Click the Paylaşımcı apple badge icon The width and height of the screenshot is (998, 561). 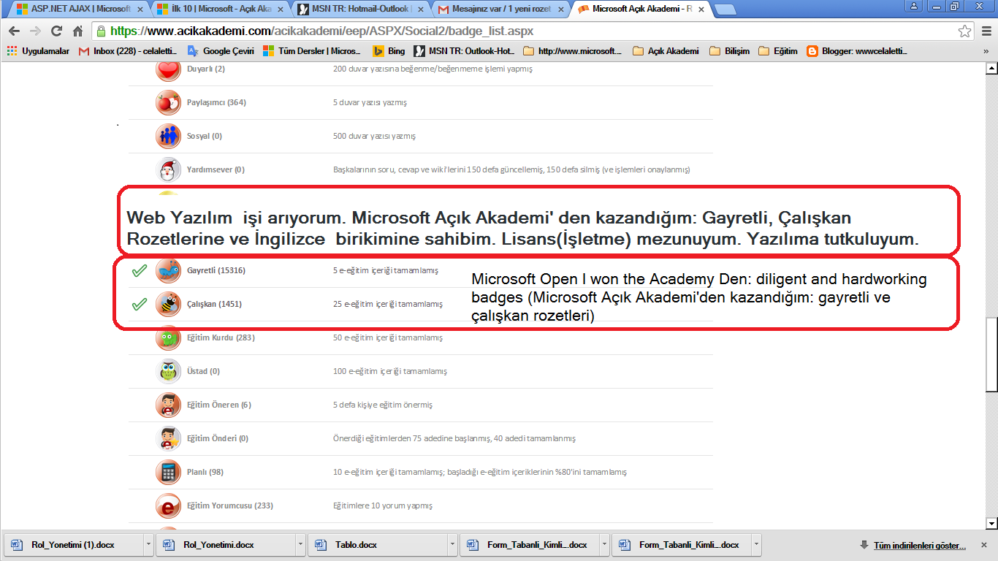pyautogui.click(x=168, y=103)
